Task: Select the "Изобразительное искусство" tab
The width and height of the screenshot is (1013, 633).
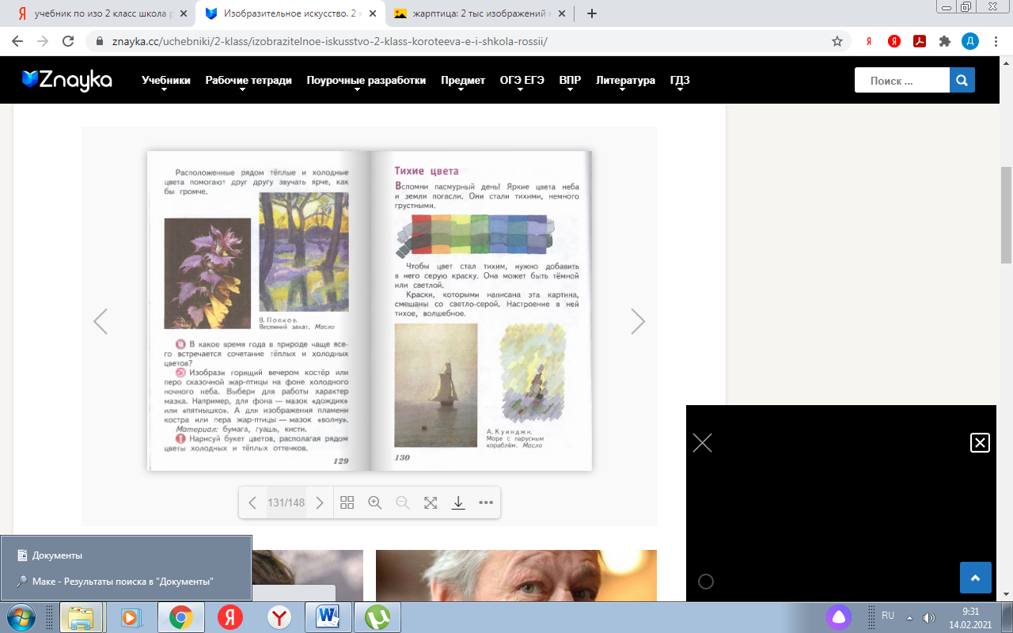Action: 290,13
